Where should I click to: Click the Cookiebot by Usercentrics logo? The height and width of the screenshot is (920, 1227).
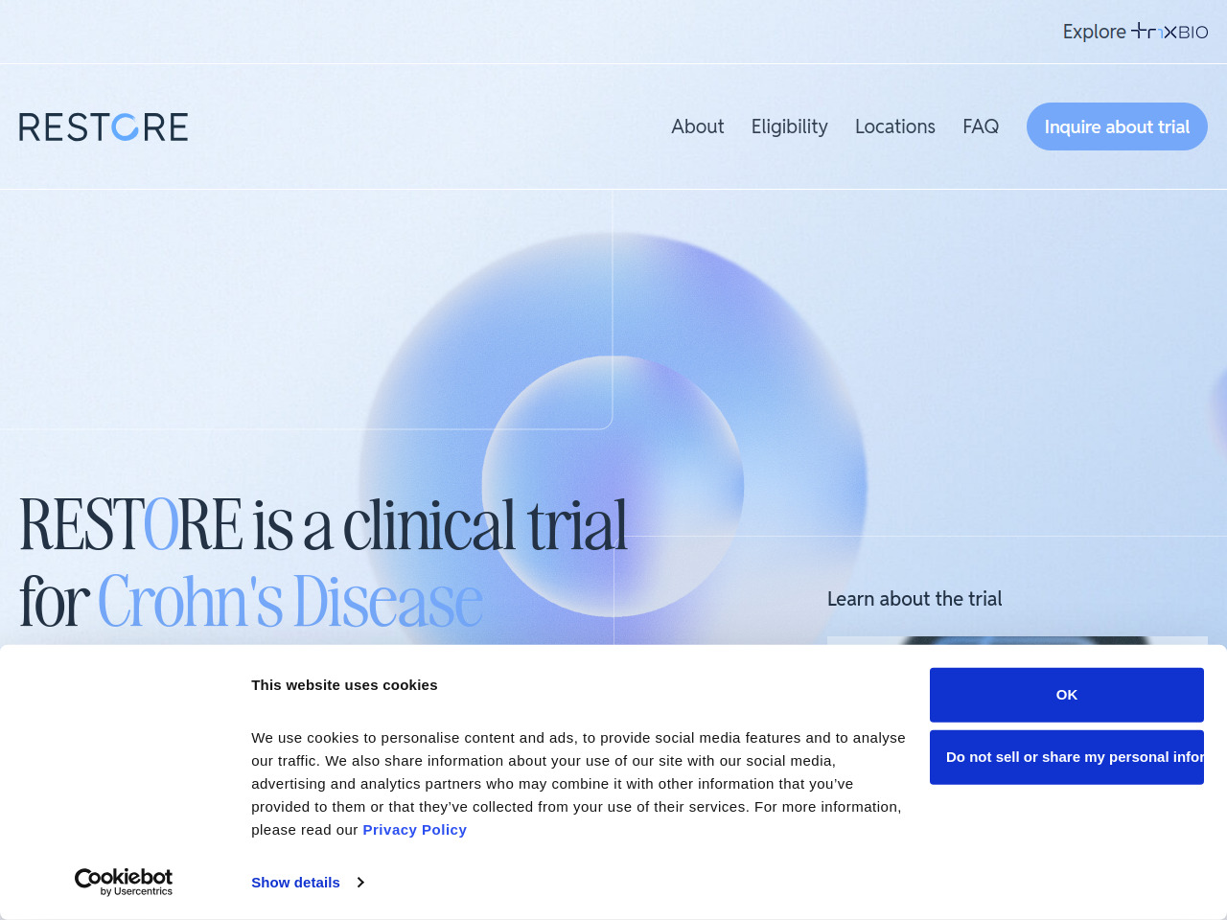click(x=124, y=882)
